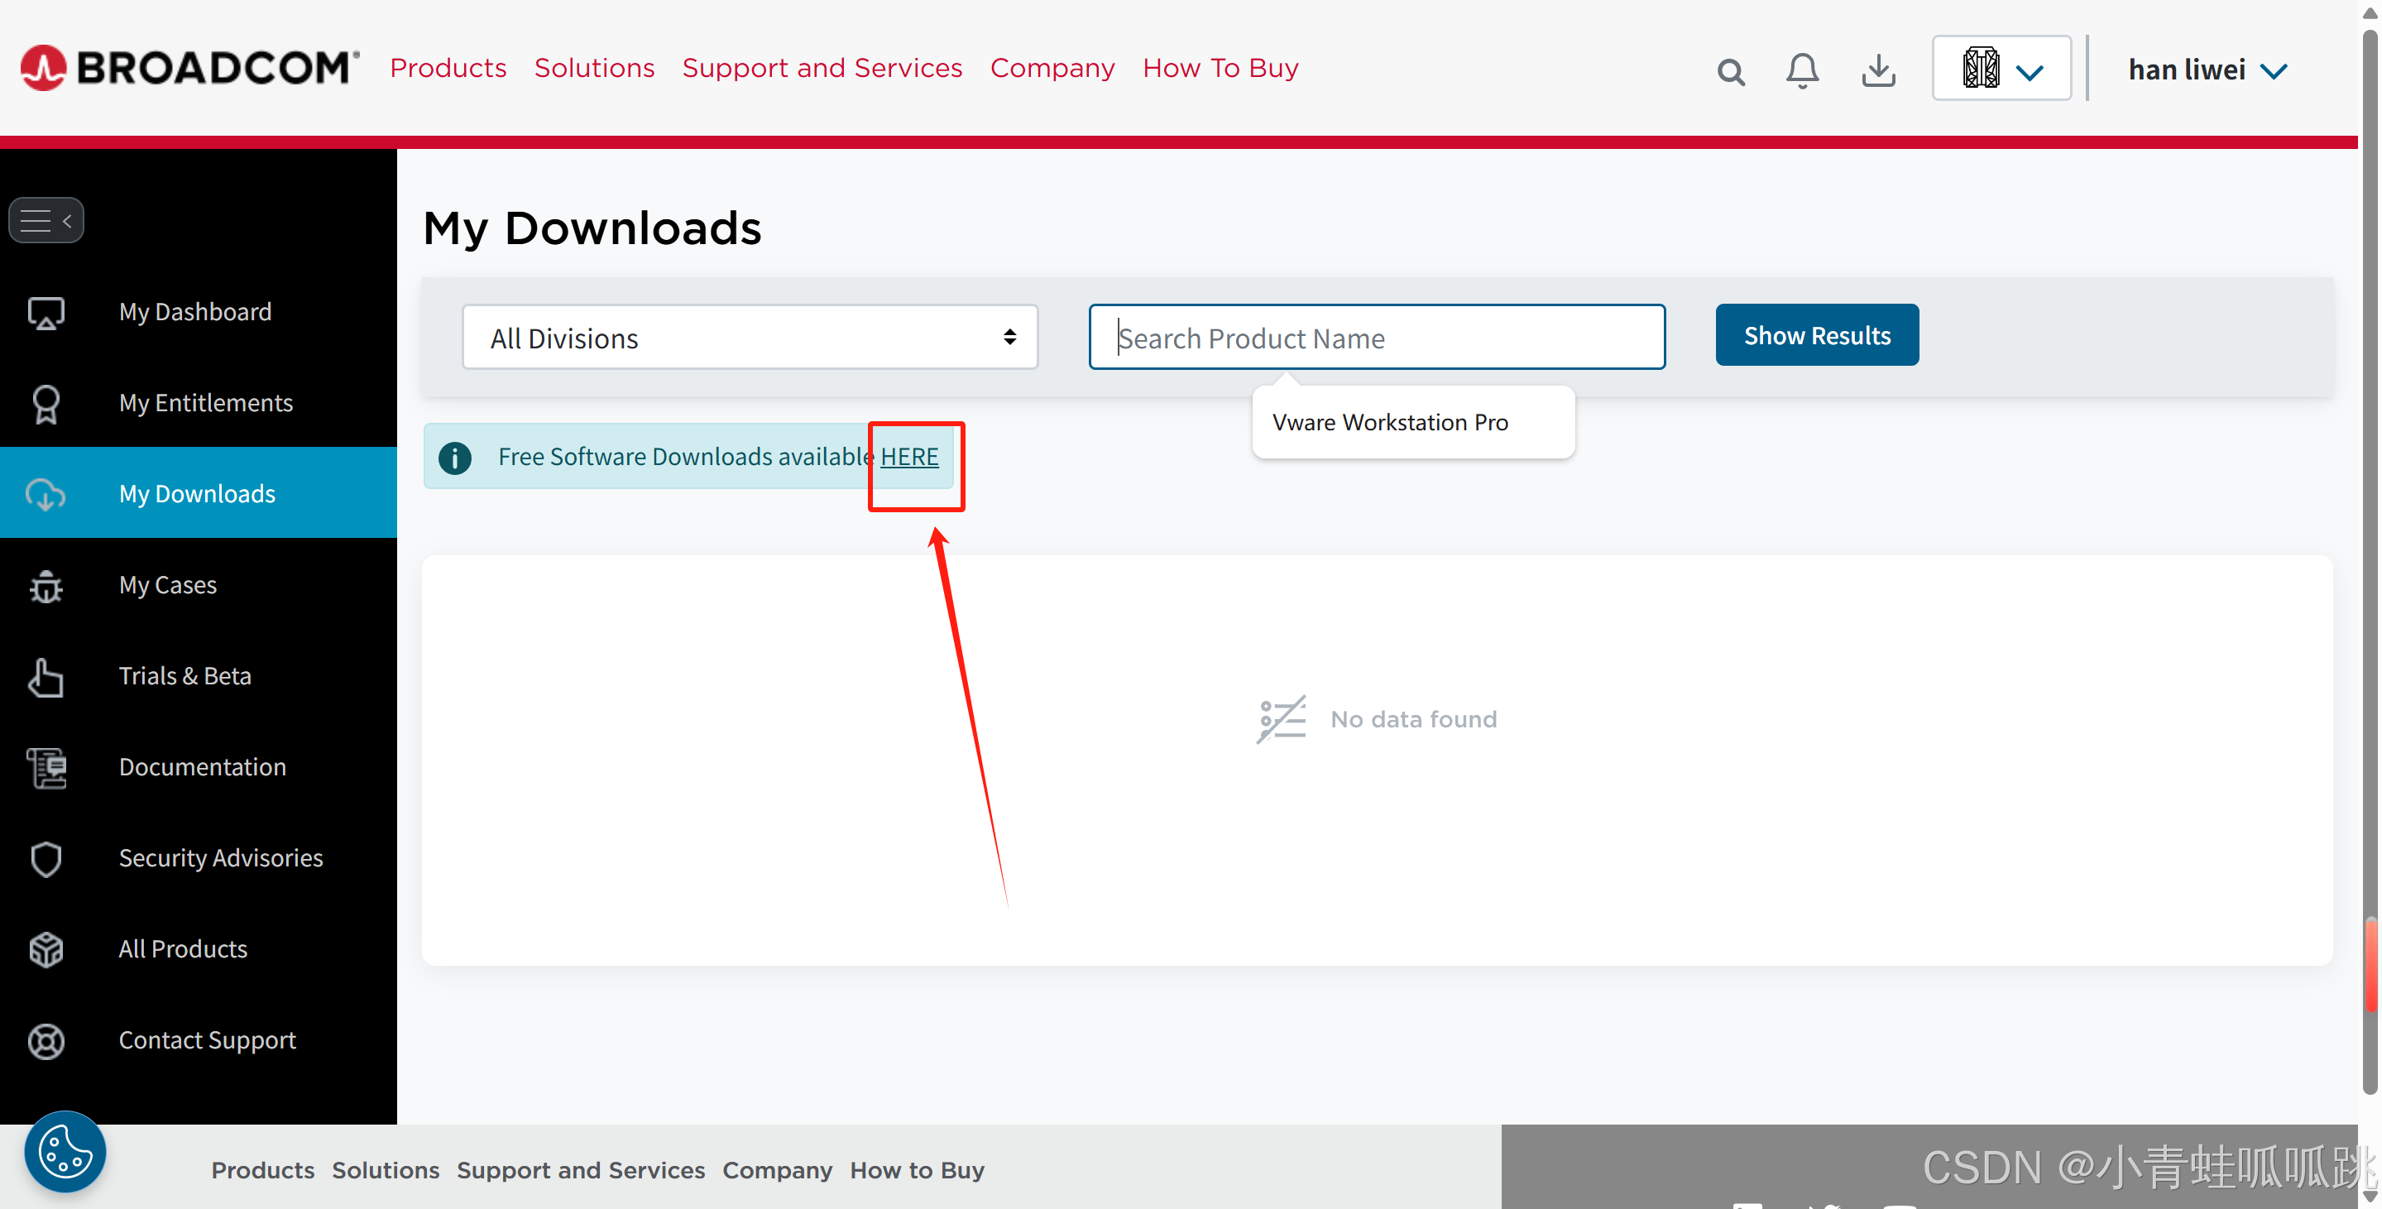Open the All Divisions dropdown
The image size is (2382, 1209).
749,338
